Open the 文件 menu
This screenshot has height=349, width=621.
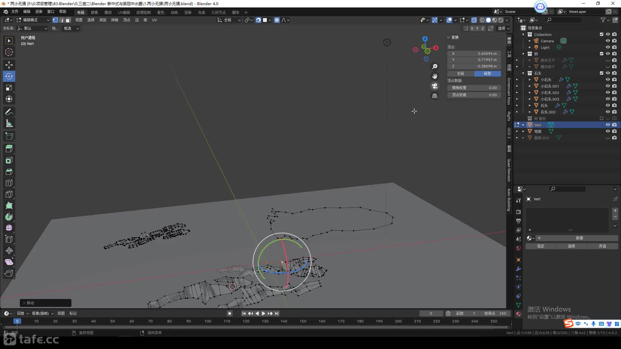[15, 12]
